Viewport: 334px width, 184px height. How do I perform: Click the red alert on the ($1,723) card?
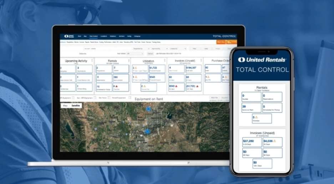click(197, 86)
